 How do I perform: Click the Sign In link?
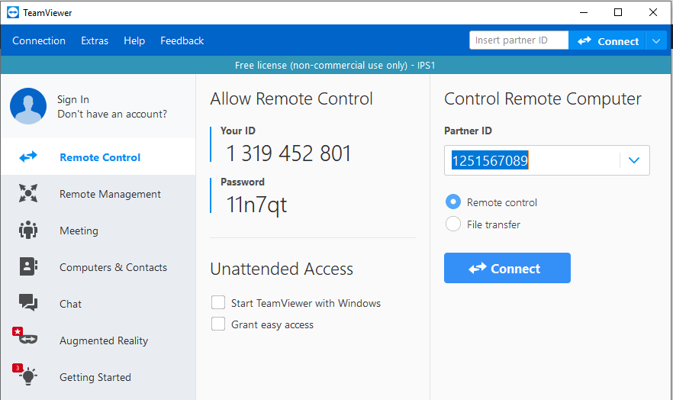pos(73,99)
